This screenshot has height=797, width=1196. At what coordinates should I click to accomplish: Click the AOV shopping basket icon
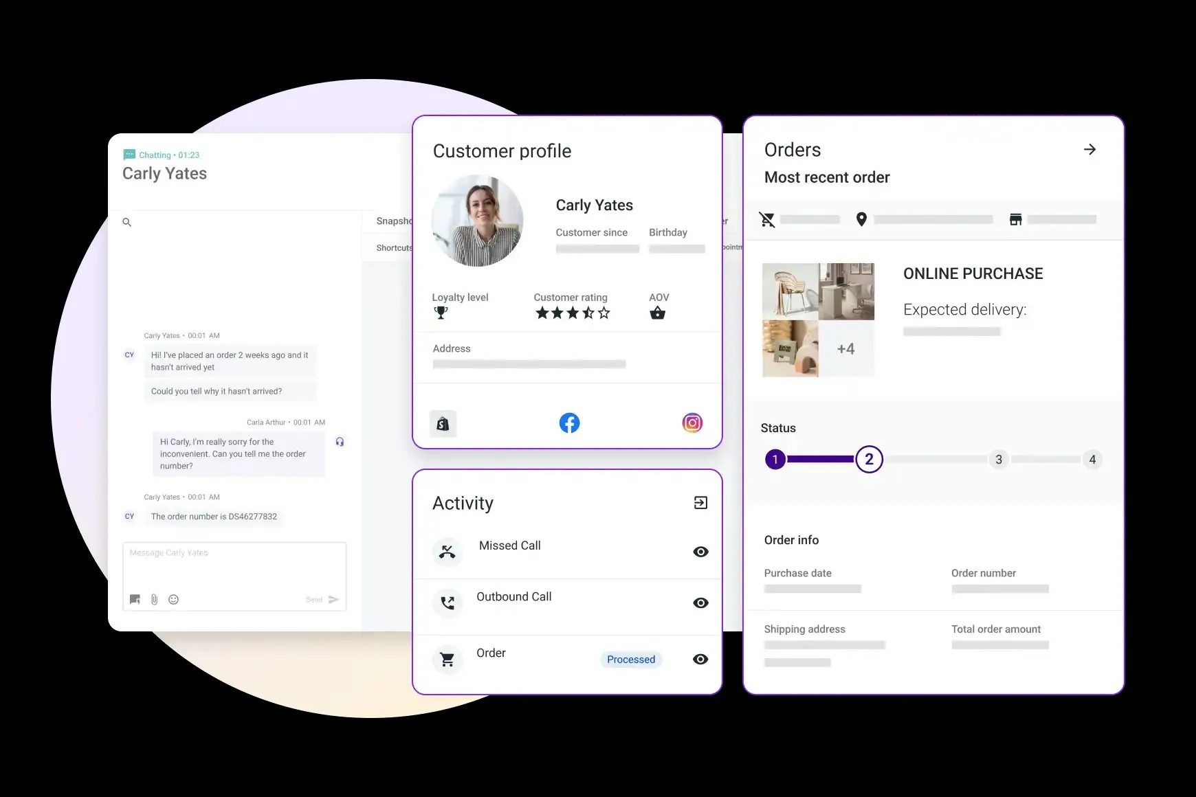(x=657, y=313)
